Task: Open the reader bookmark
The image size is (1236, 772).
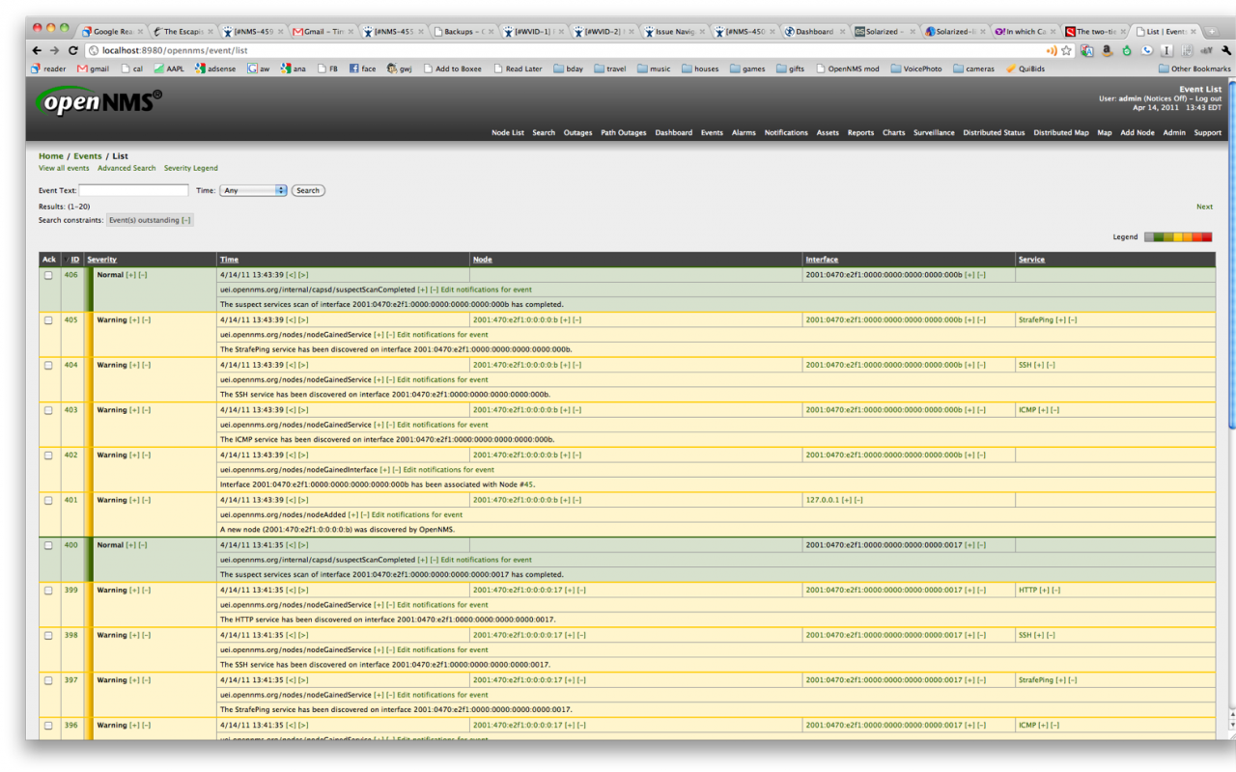Action: [49, 69]
